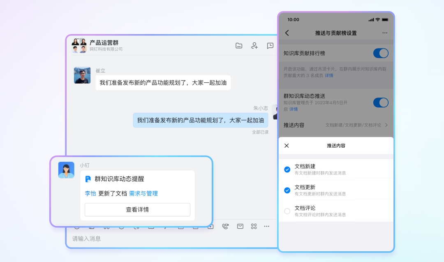Click the 查看详情 button
The height and width of the screenshot is (262, 444).
pyautogui.click(x=137, y=209)
